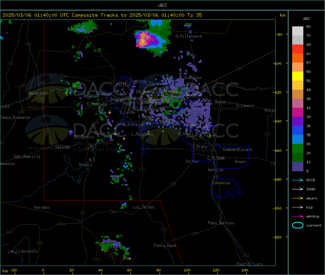Select the orange 57 dBZ color swatch
The image size is (325, 275).
(x=298, y=58)
